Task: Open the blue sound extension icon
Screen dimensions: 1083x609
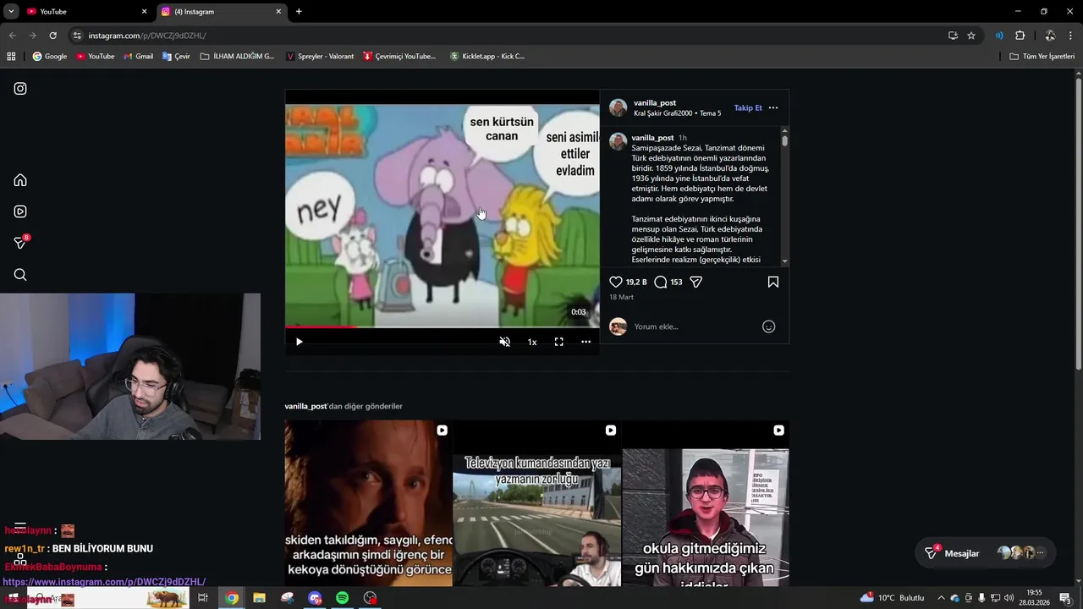Action: (x=999, y=36)
